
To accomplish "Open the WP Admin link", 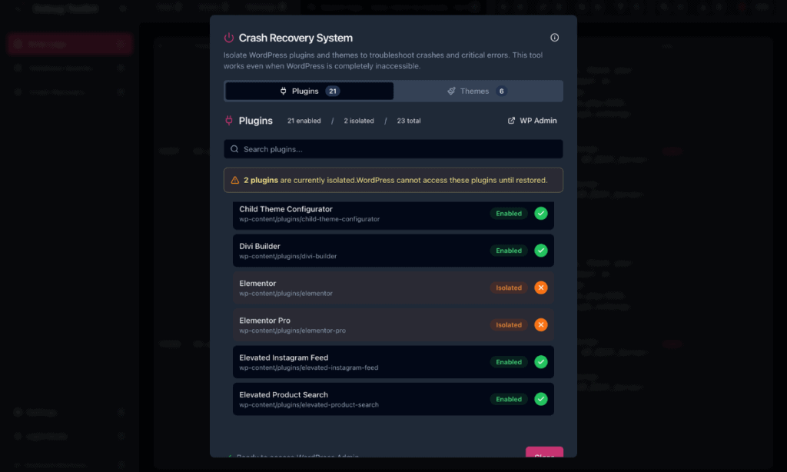I will [532, 121].
